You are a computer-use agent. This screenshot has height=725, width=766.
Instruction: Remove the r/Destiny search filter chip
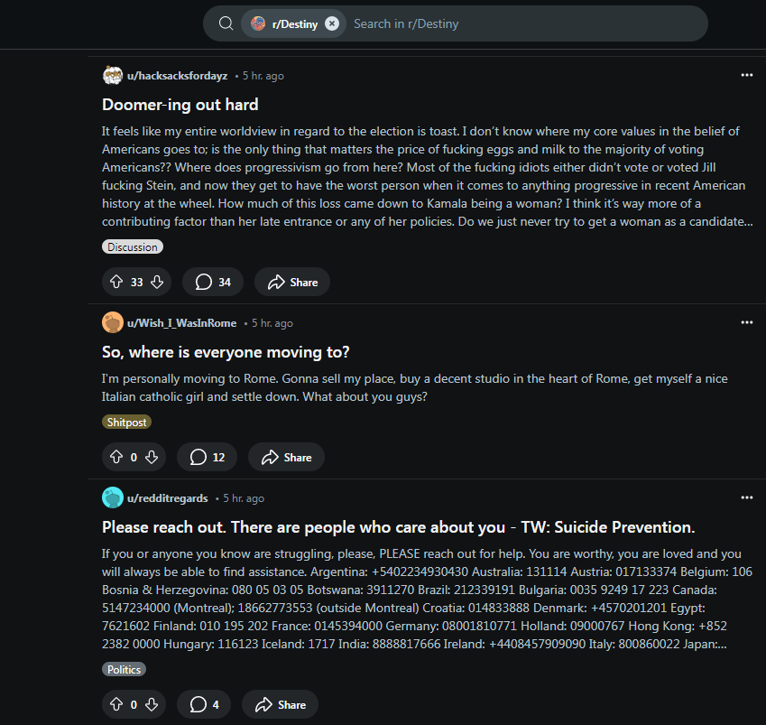[332, 23]
